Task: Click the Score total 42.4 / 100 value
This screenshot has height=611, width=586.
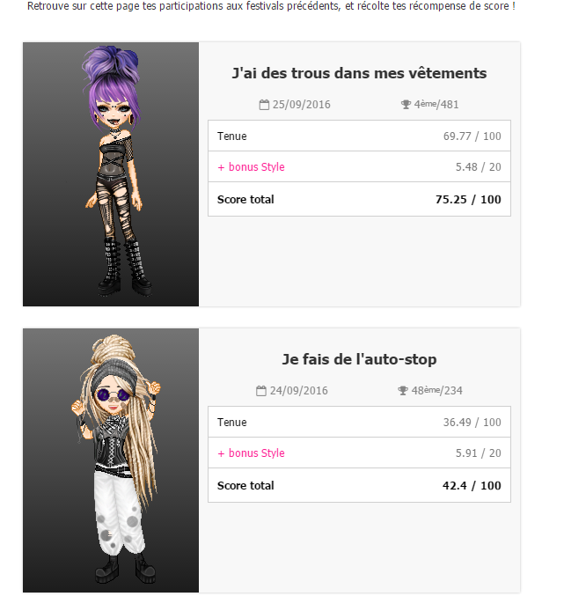Action: coord(472,486)
